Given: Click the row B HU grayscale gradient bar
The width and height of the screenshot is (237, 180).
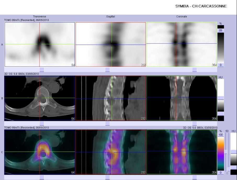Looking at the screenshot, I should pyautogui.click(x=221, y=106).
